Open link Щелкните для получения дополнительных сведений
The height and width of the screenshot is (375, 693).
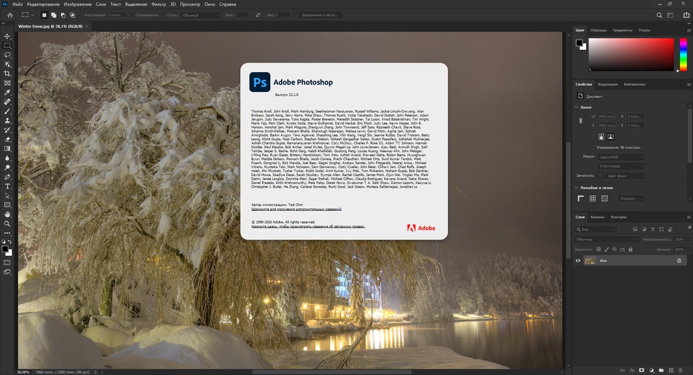[297, 209]
